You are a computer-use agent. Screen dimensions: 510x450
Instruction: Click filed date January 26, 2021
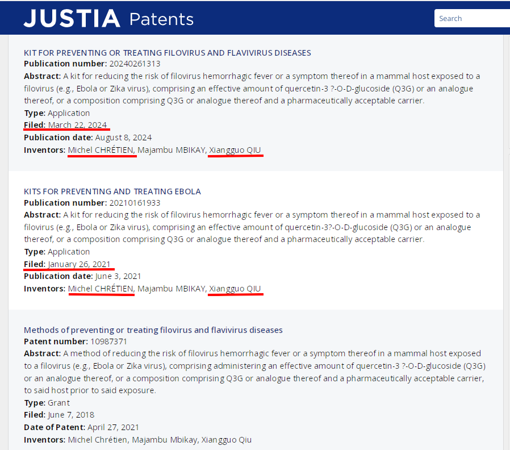point(79,264)
